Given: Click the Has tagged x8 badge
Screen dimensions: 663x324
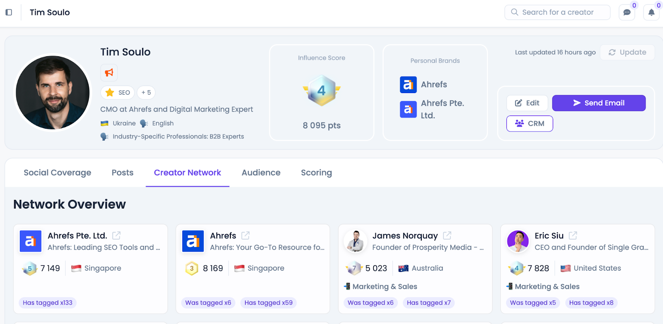Looking at the screenshot, I should 591,303.
